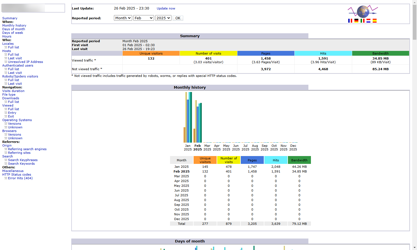Viewport: 417px width, 250px height.
Task: Click icon beside Search Keywords
Action: 6,164
